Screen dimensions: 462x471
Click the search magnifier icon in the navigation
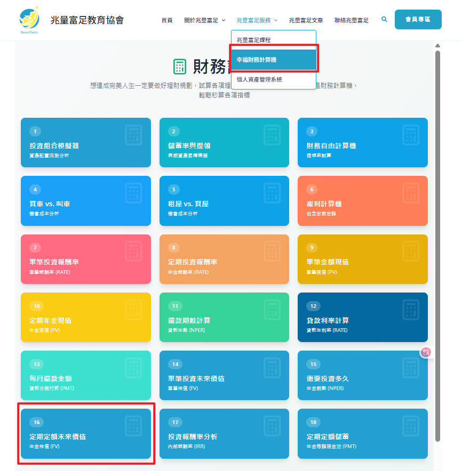tap(384, 19)
